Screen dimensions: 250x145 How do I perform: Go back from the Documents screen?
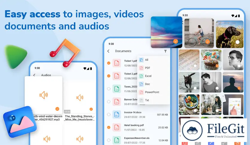109,51
